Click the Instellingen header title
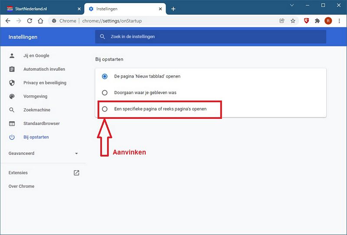Viewport: 347px width, 235px height. click(23, 37)
